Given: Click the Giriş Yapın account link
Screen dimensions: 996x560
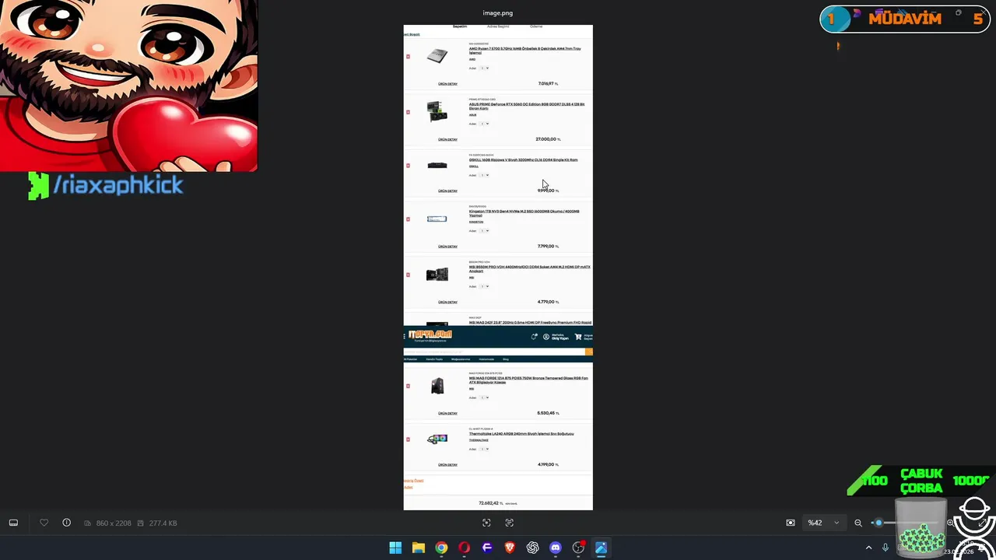Looking at the screenshot, I should pos(560,337).
